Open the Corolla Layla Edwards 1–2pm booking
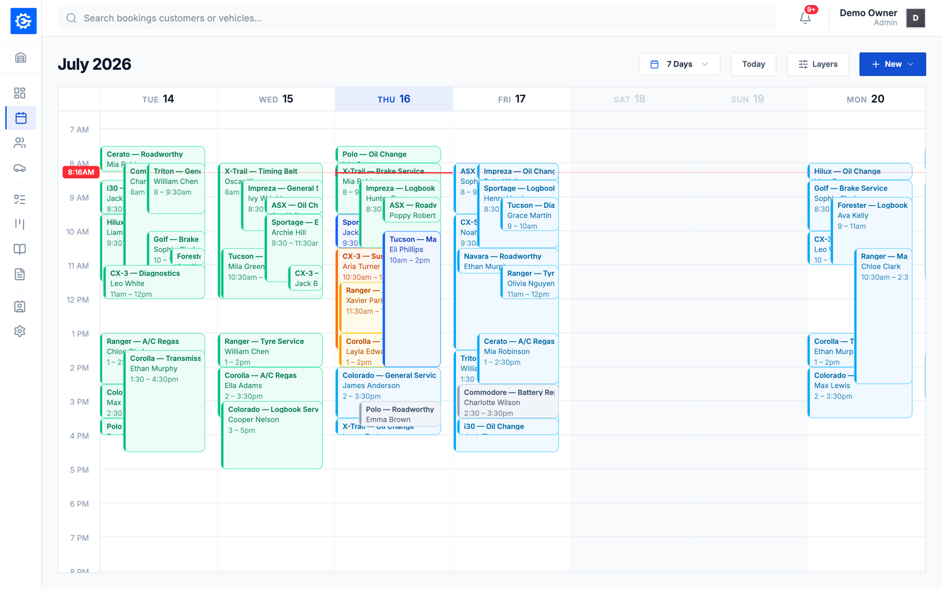The image size is (942, 589). pyautogui.click(x=362, y=350)
